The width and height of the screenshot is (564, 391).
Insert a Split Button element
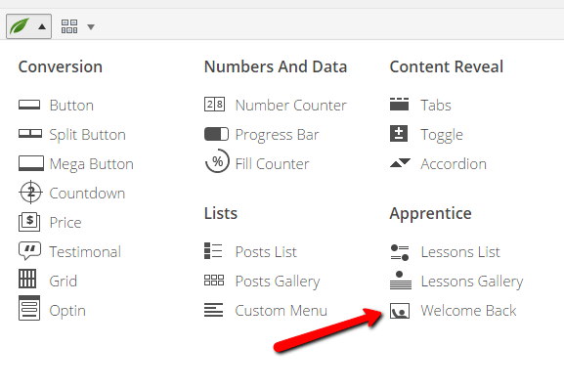72,135
